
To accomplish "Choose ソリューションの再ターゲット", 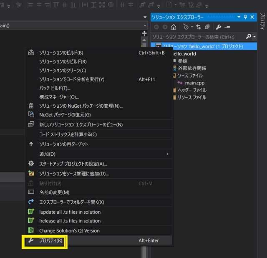I will tap(99, 144).
